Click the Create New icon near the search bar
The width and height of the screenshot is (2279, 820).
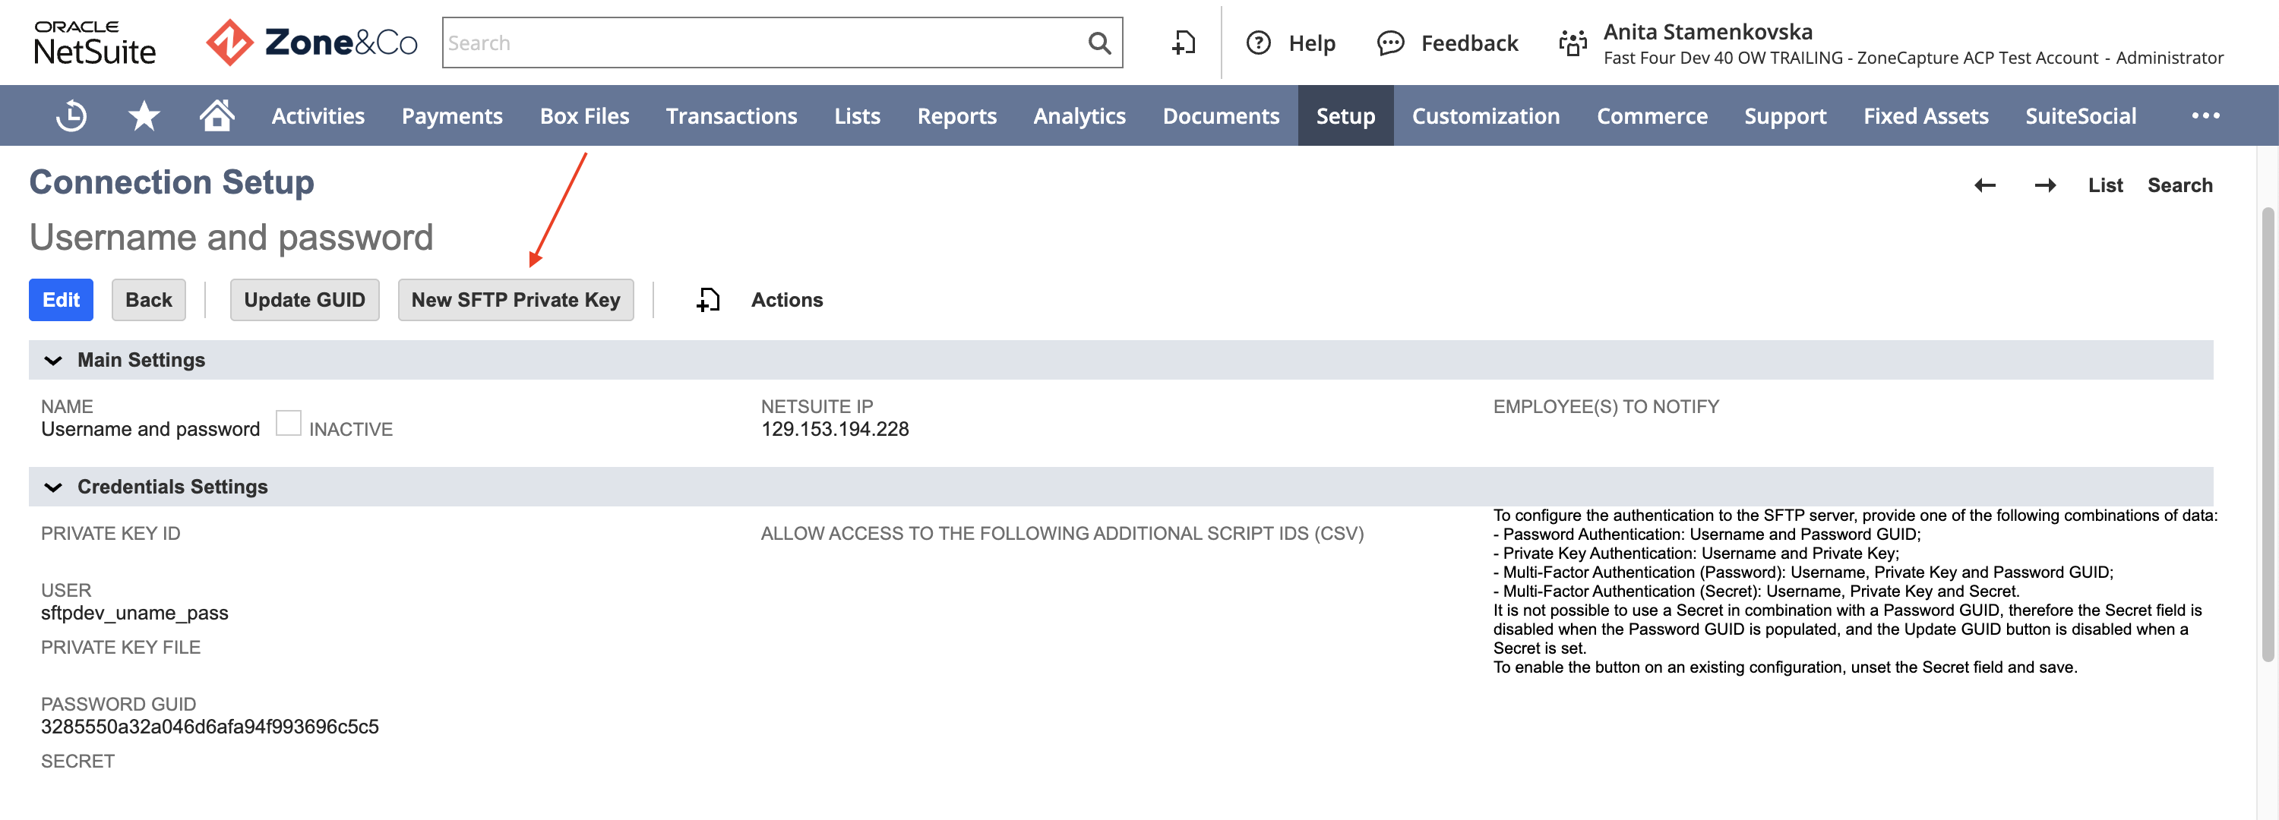(1184, 43)
